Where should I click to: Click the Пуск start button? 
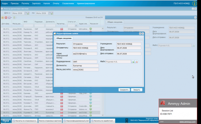pos(6,121)
